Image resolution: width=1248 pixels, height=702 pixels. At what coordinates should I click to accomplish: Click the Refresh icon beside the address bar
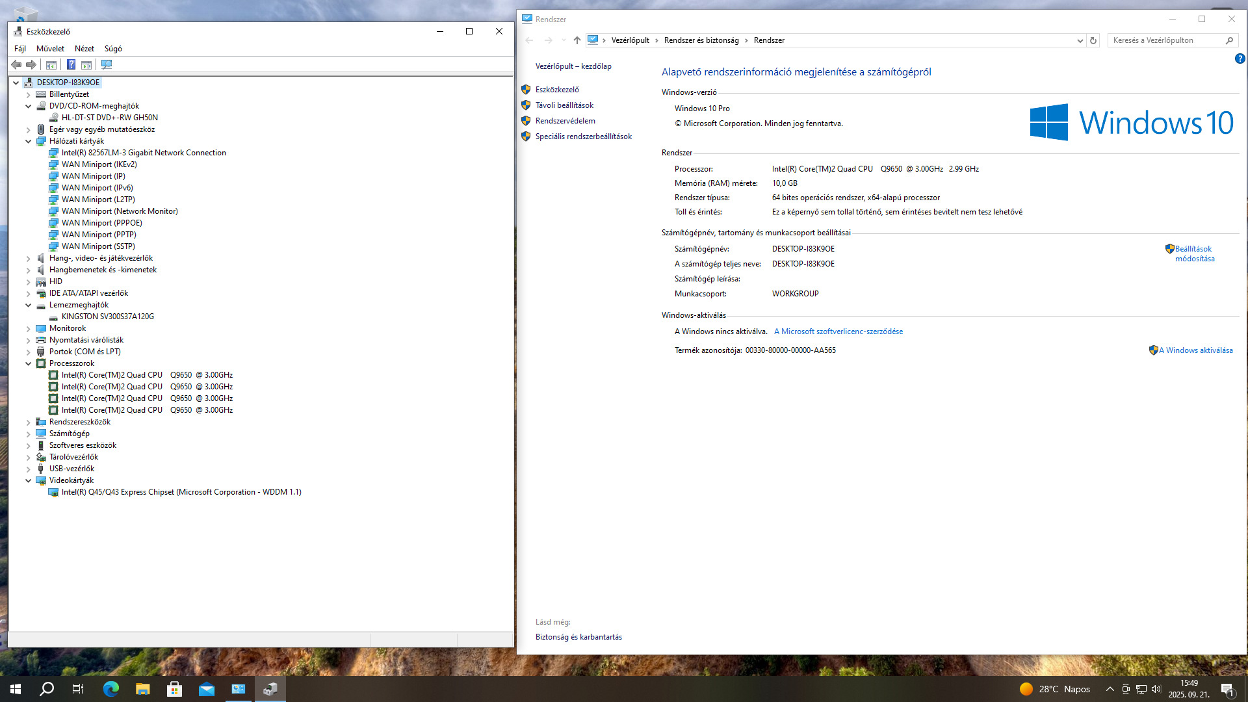click(x=1093, y=40)
